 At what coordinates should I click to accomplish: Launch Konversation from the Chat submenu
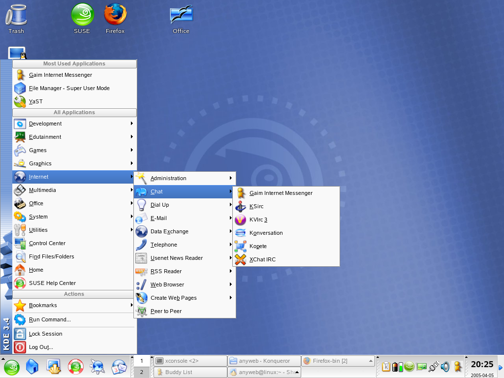(x=286, y=233)
